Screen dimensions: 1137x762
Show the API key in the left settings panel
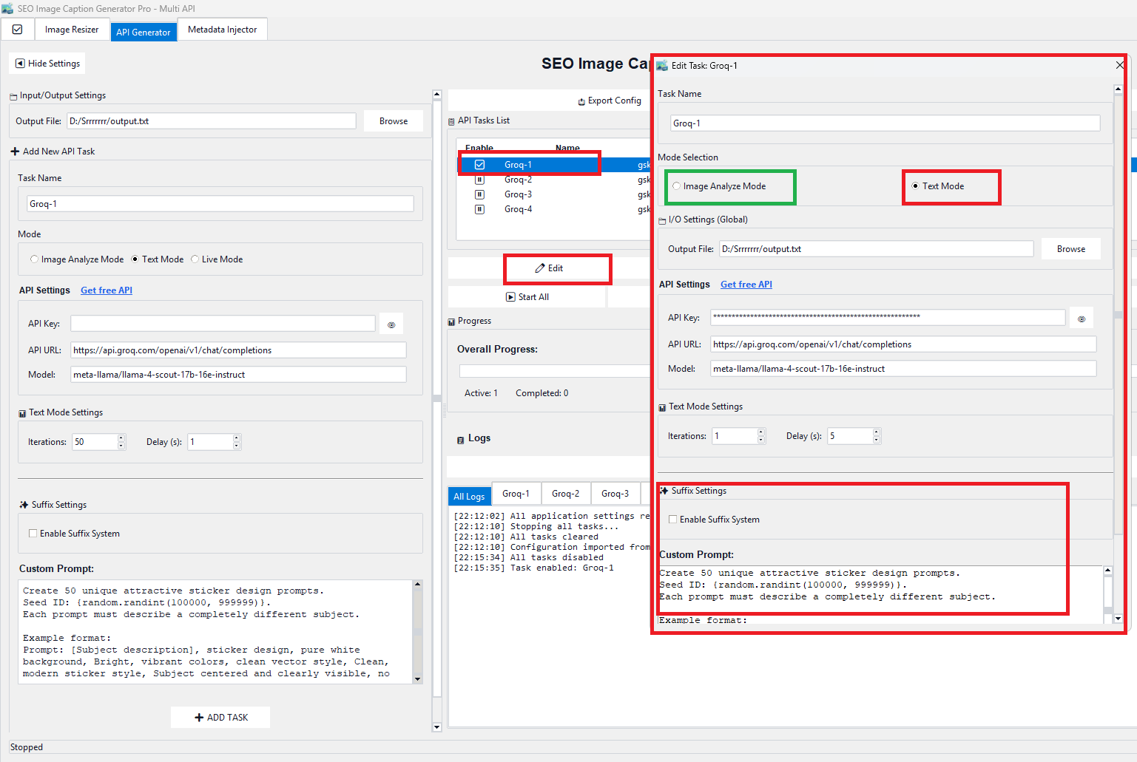pyautogui.click(x=391, y=323)
